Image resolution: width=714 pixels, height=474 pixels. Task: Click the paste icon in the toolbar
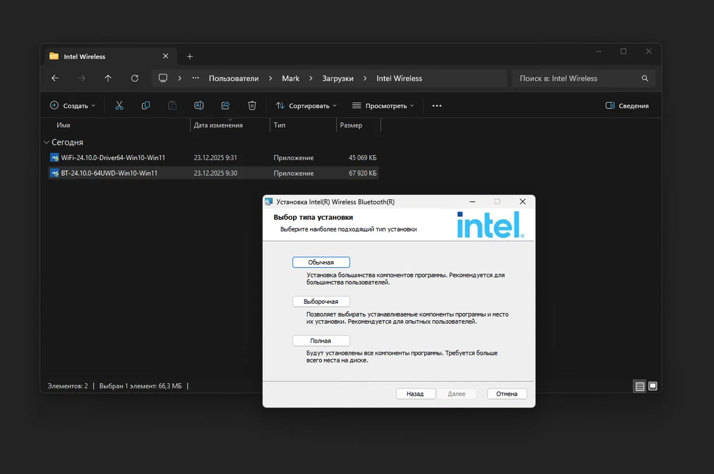172,105
